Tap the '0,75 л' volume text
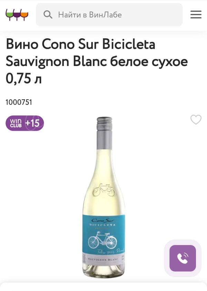Viewport: 207px width, 291px height. pos(23,78)
